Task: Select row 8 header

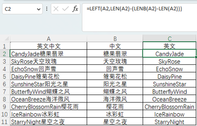Action: 5,99
